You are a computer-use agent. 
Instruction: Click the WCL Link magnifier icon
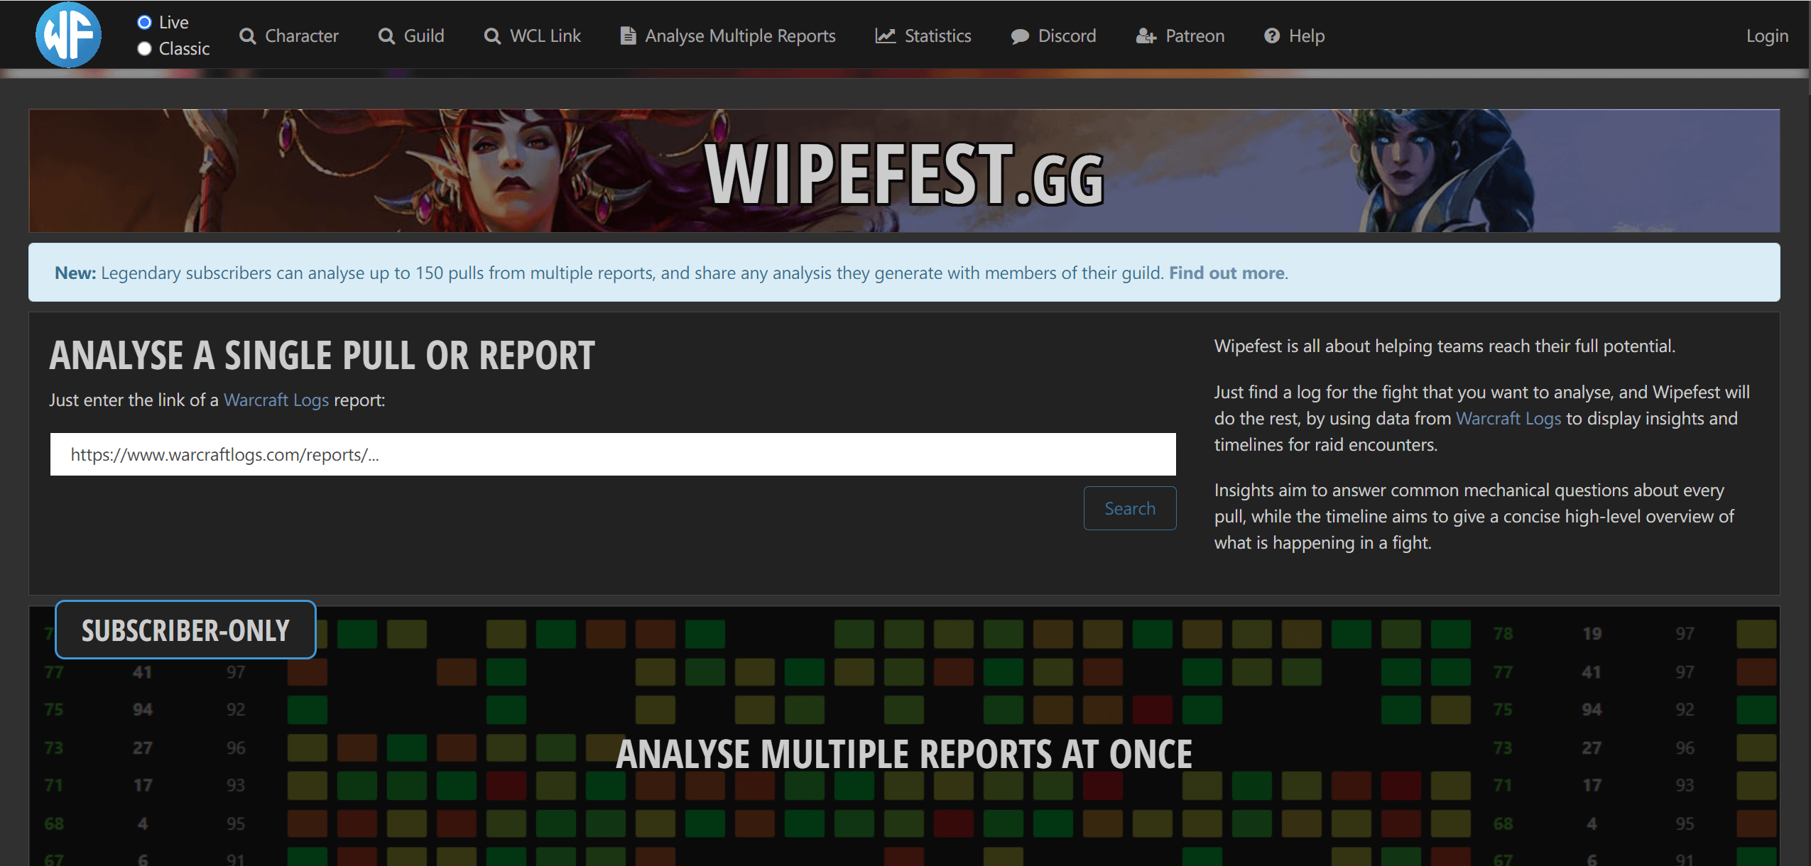[492, 36]
